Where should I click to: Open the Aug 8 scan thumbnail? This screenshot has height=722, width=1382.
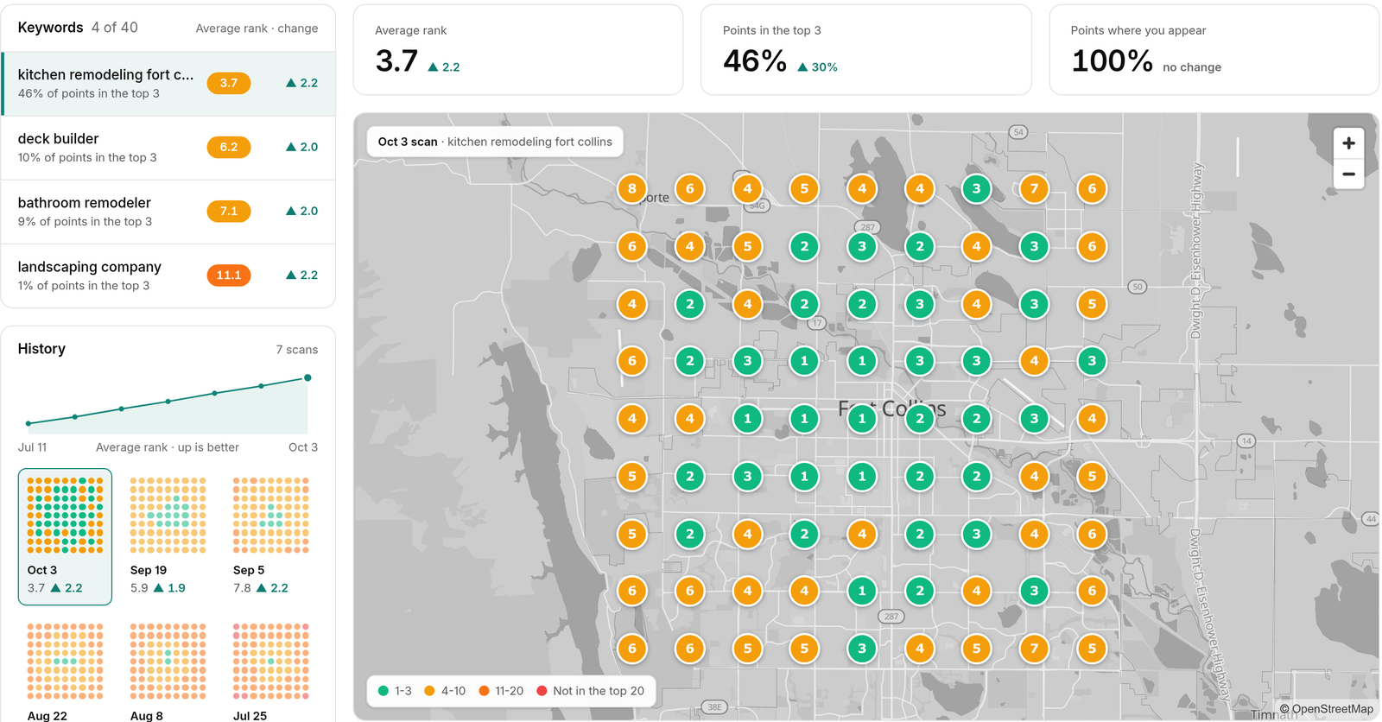[168, 669]
